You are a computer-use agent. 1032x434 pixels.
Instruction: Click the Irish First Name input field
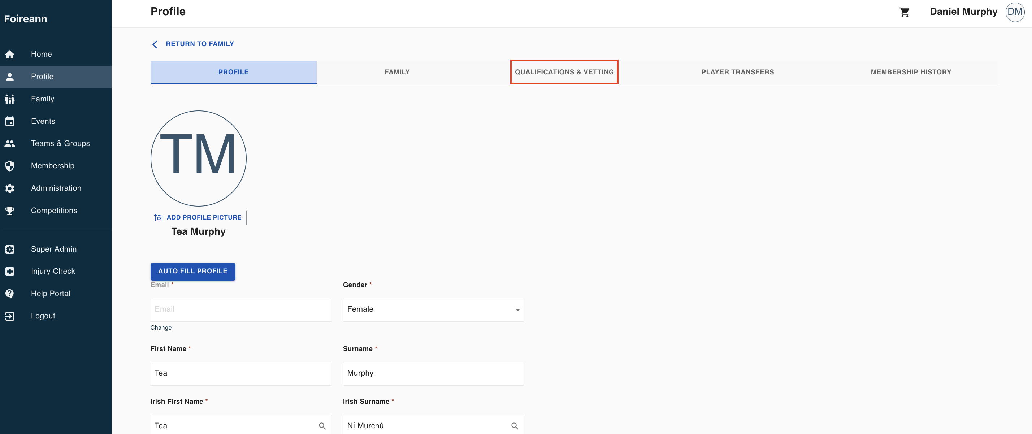point(241,425)
